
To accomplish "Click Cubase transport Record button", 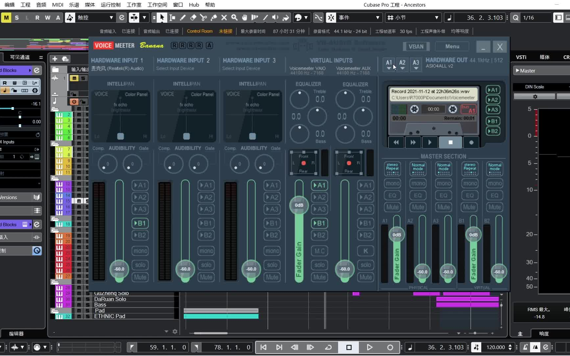I will click(x=390, y=347).
